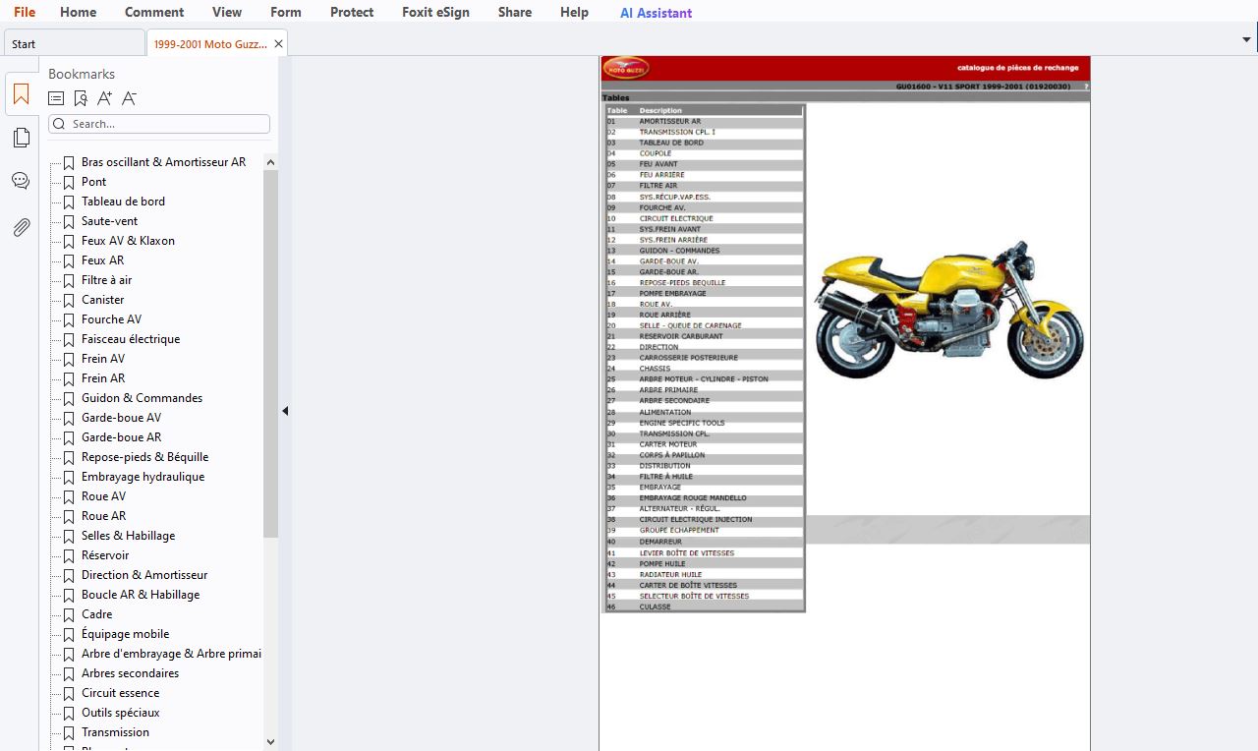Open the Comments panel icon

pyautogui.click(x=21, y=181)
